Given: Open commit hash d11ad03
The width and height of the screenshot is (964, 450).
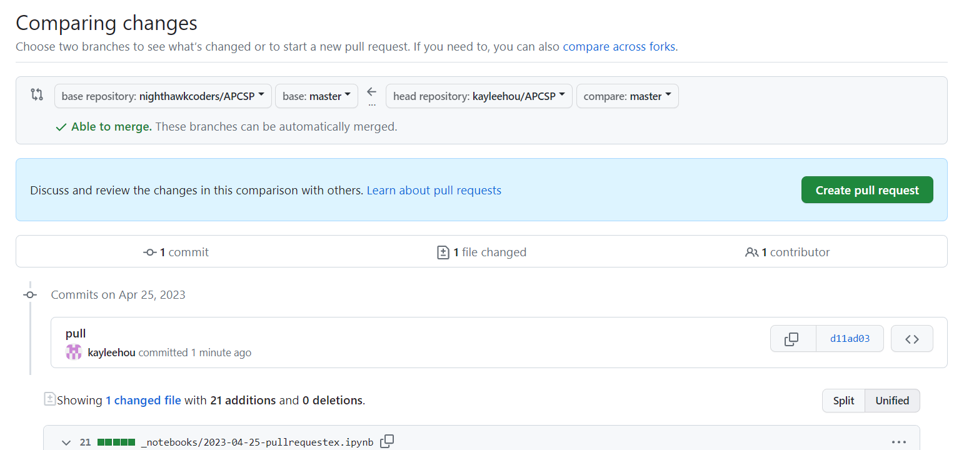Looking at the screenshot, I should coord(850,339).
